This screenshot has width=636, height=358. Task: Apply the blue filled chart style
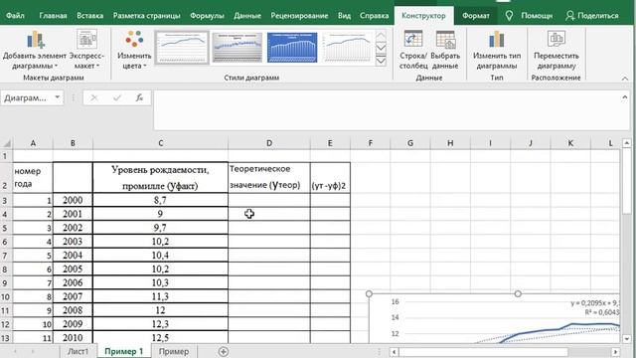point(292,48)
